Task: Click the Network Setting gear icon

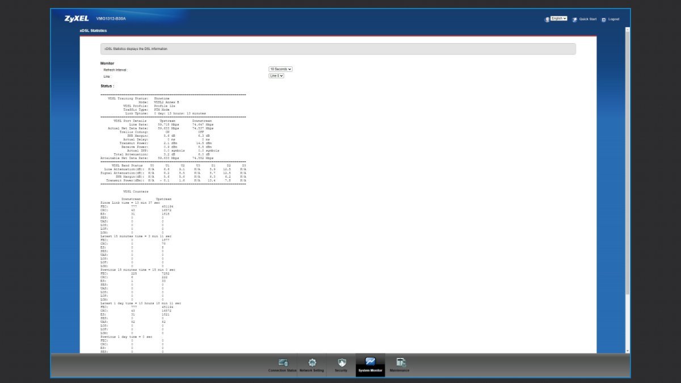Action: [312, 362]
